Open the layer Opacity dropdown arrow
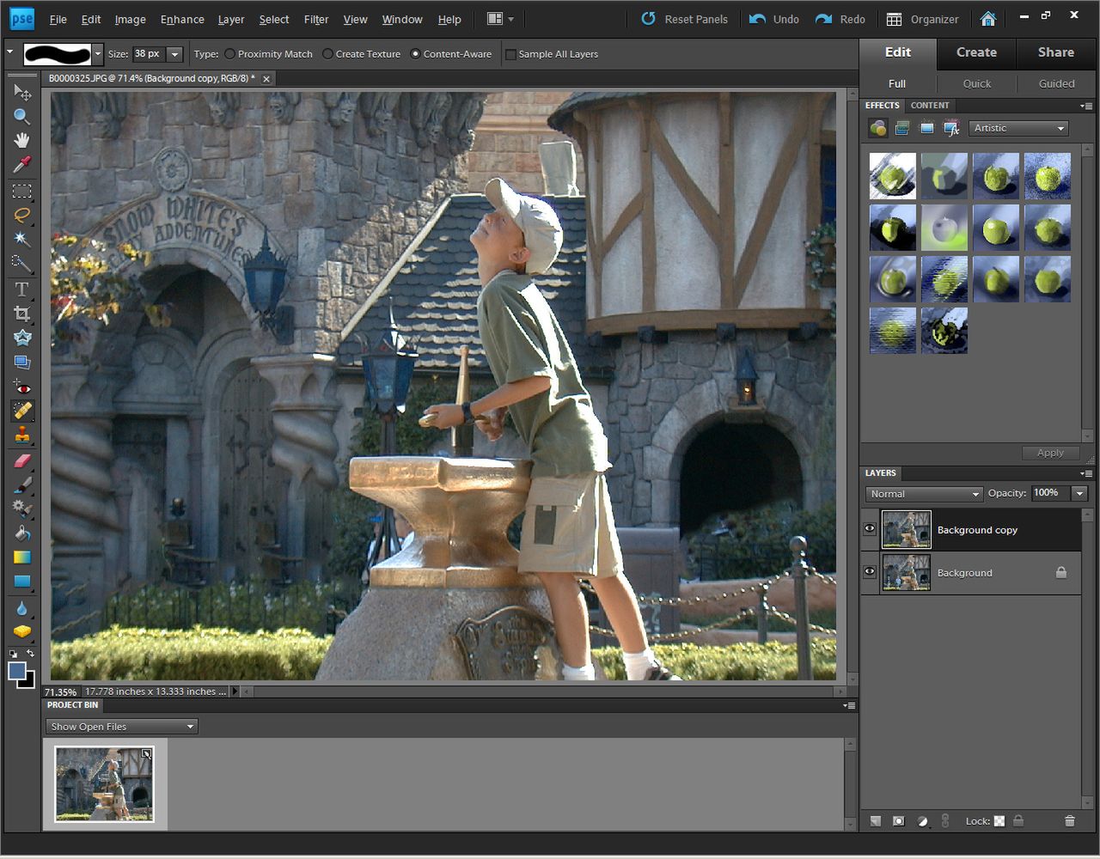 (1079, 493)
